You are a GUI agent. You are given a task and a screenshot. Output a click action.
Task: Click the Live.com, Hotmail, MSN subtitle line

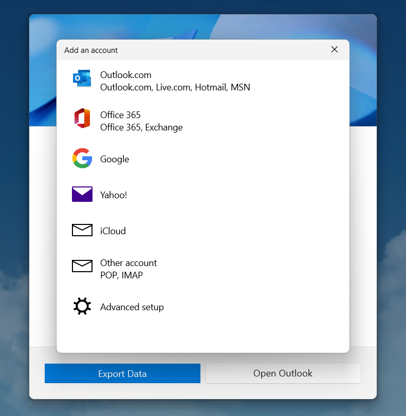175,87
